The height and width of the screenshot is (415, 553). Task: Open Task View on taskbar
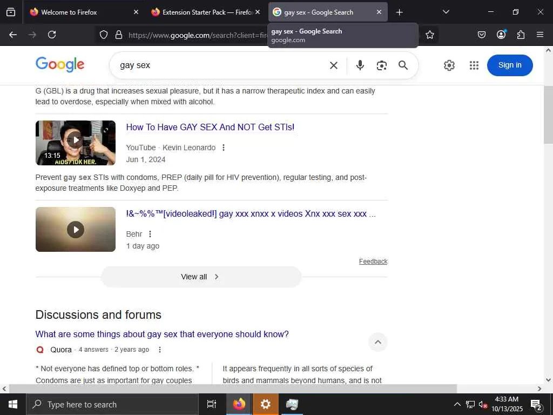[211, 404]
